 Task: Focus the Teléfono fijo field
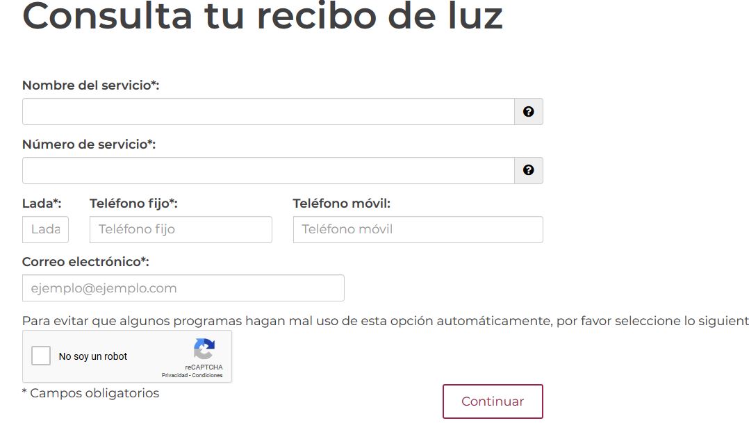[181, 229]
